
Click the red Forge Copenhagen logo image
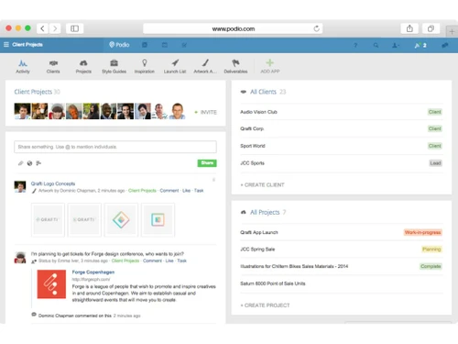click(51, 284)
